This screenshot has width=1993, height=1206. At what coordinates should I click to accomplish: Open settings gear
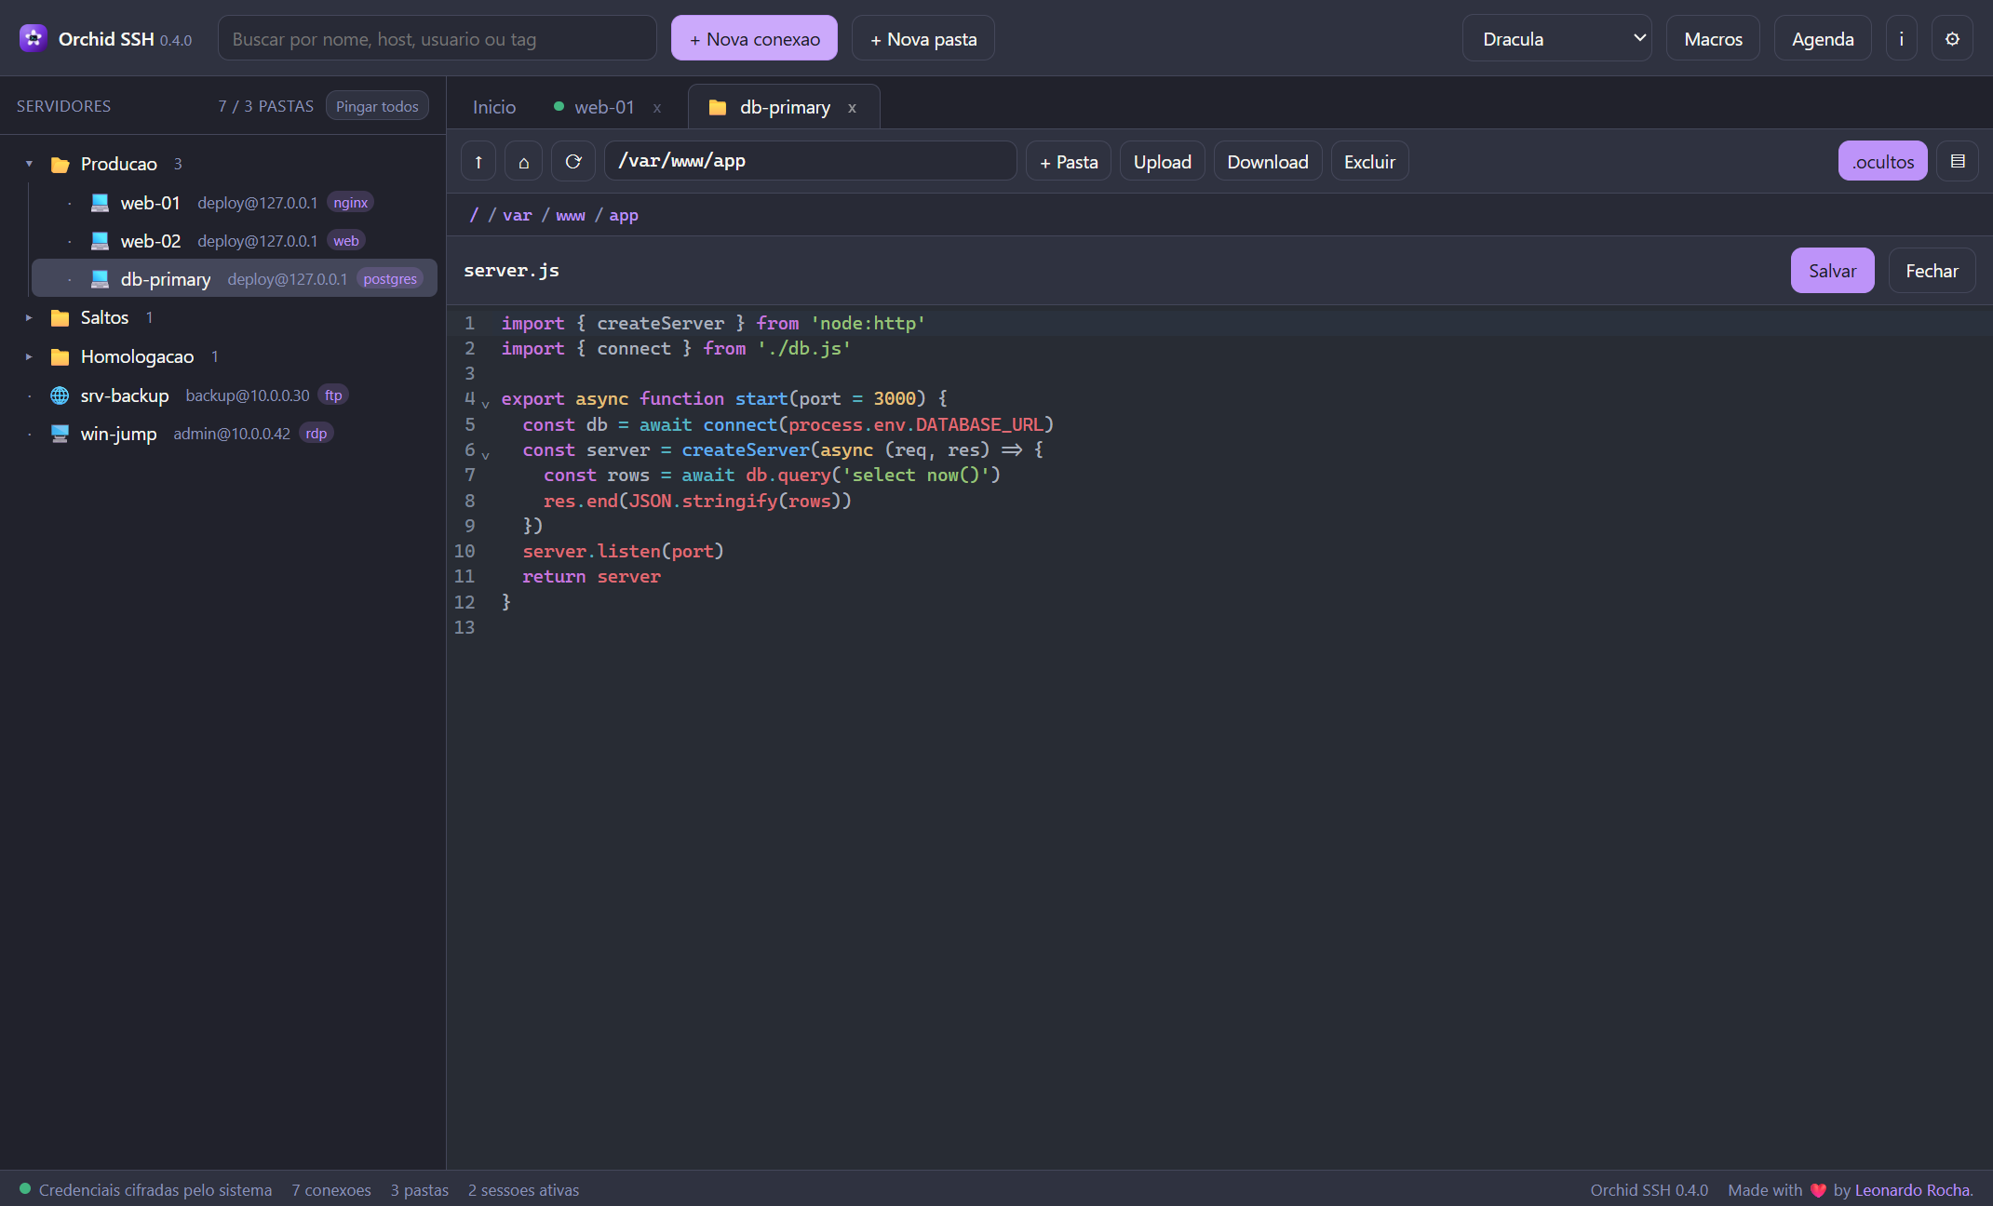point(1952,38)
